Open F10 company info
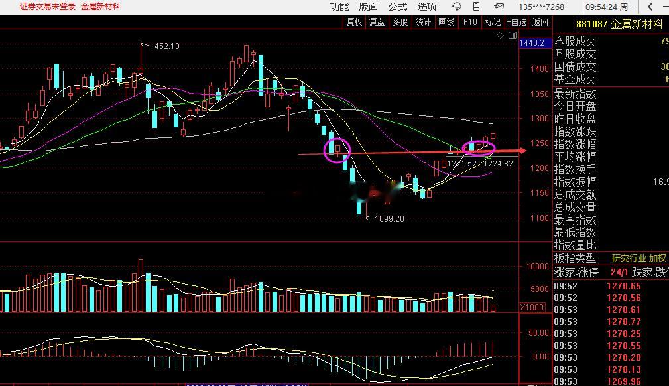 (x=469, y=22)
